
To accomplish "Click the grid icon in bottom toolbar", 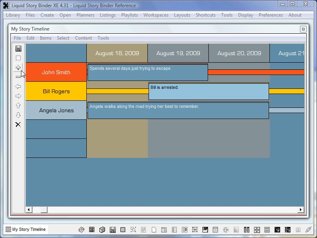I will [92, 230].
